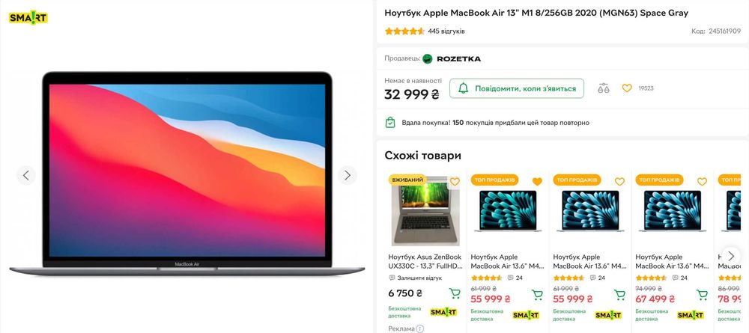
Task: Click the five-star rating of the MacBook Air M1
Action: pyautogui.click(x=404, y=31)
